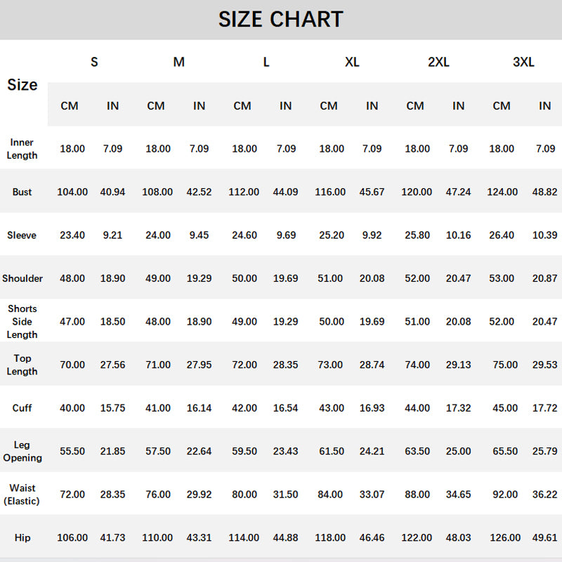Click the 104.00 bust value for S
Viewport: 562px width, 562px height.
pos(72,192)
